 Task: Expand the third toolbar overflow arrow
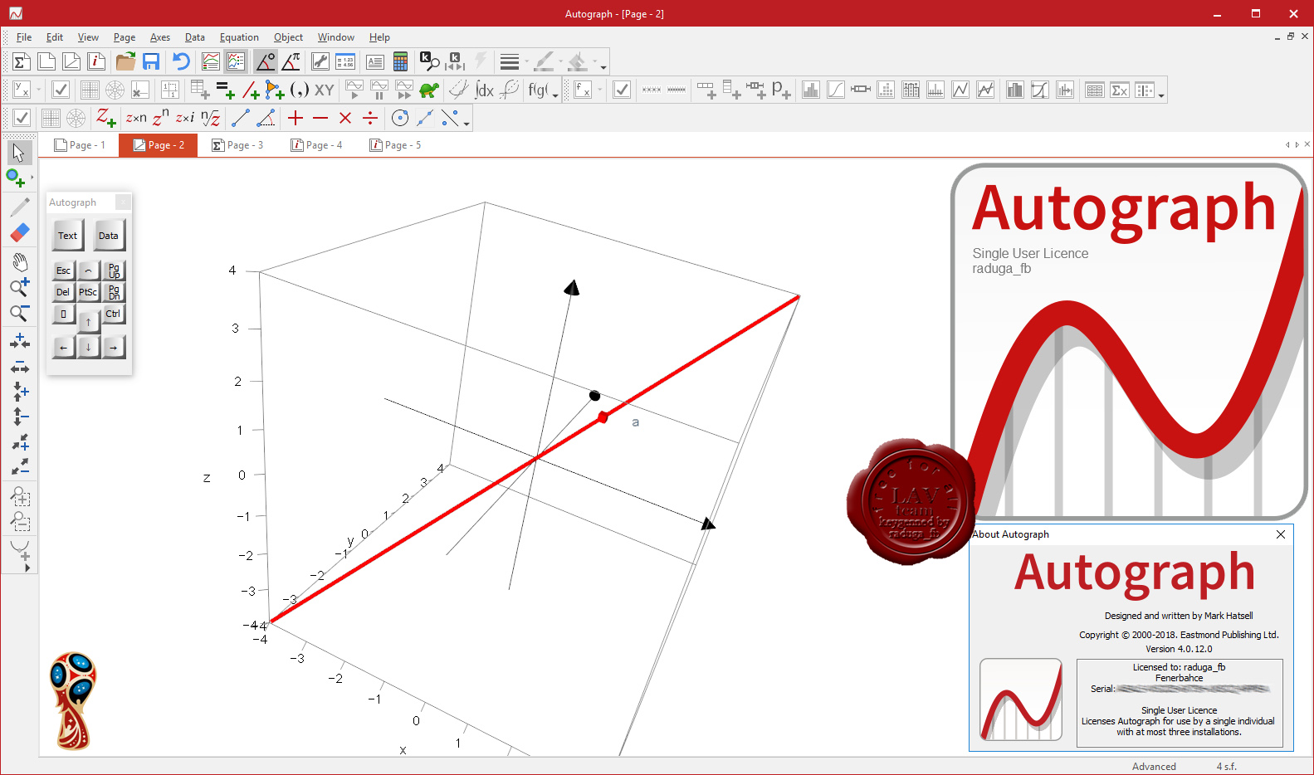pyautogui.click(x=466, y=122)
